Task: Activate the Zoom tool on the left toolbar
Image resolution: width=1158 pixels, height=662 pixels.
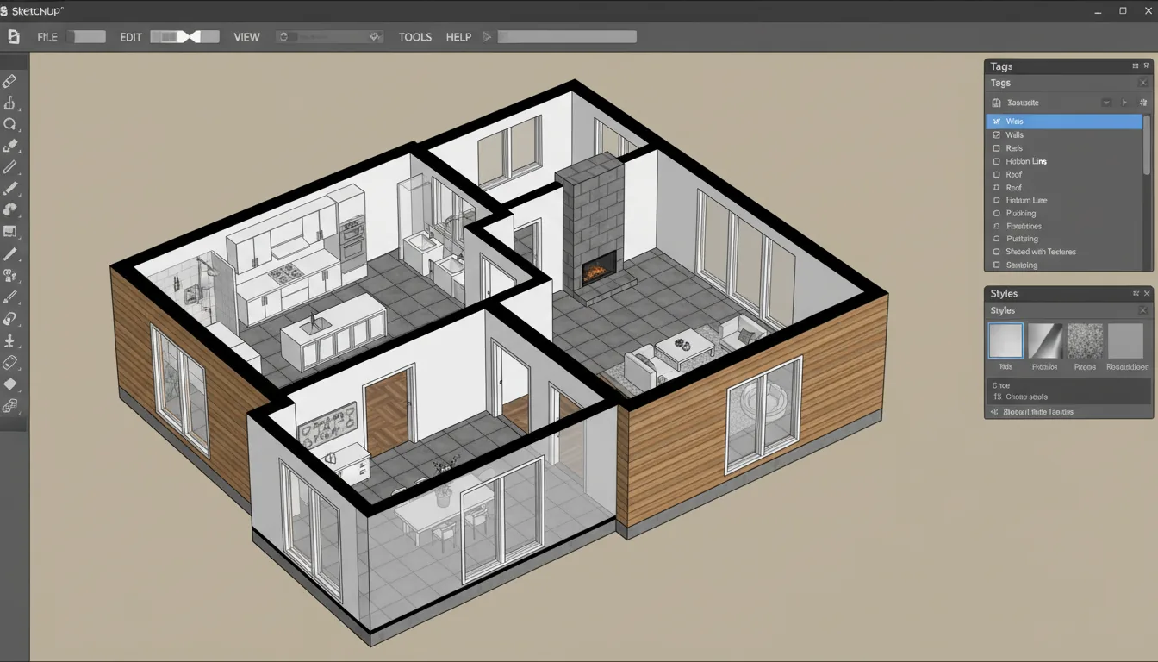Action: pos(12,124)
